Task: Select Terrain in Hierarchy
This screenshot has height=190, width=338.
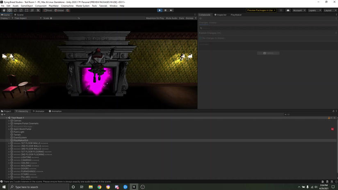Action: [17, 135]
